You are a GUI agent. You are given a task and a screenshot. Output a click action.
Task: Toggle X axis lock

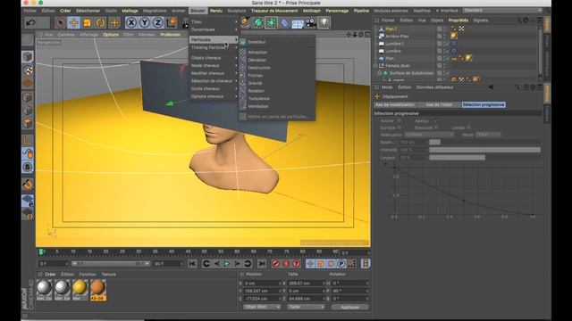coord(131,23)
